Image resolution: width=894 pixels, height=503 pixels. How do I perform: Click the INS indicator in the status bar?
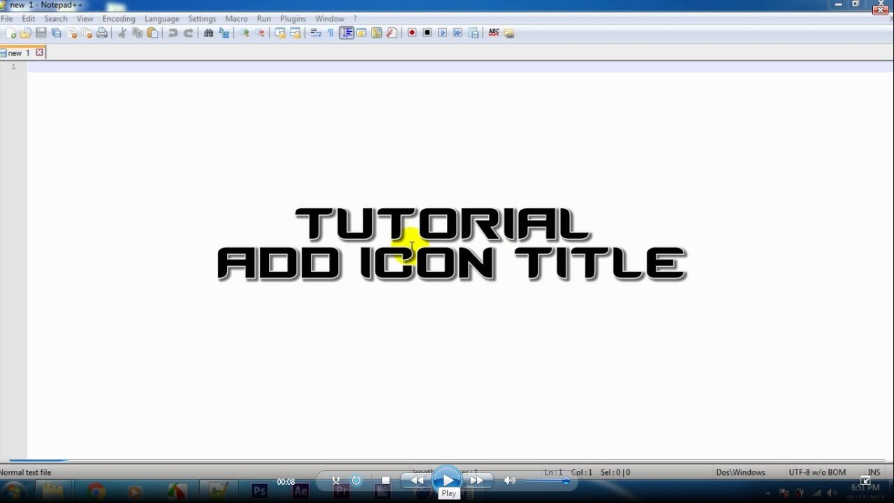pos(874,472)
